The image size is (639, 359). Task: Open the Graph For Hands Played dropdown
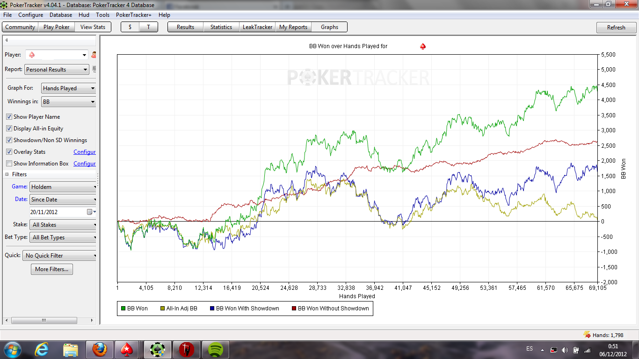[68, 88]
